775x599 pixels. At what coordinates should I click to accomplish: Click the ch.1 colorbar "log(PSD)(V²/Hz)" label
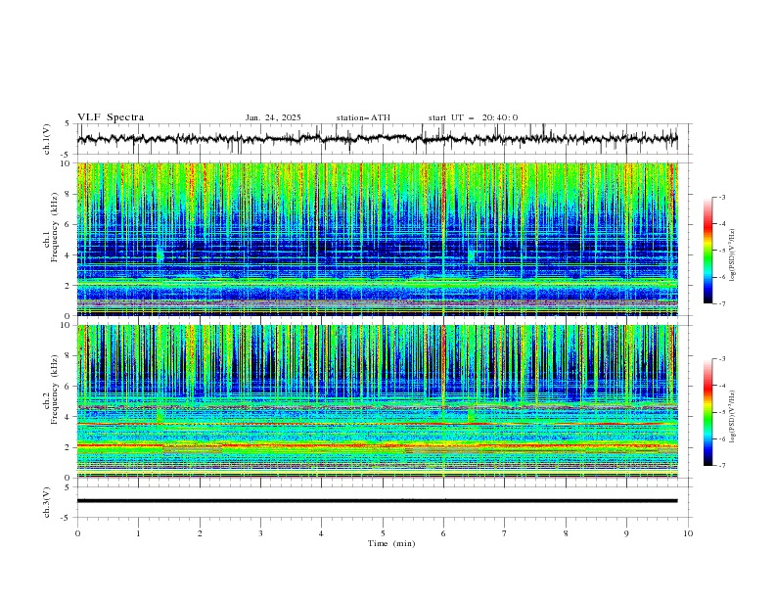[x=733, y=255]
